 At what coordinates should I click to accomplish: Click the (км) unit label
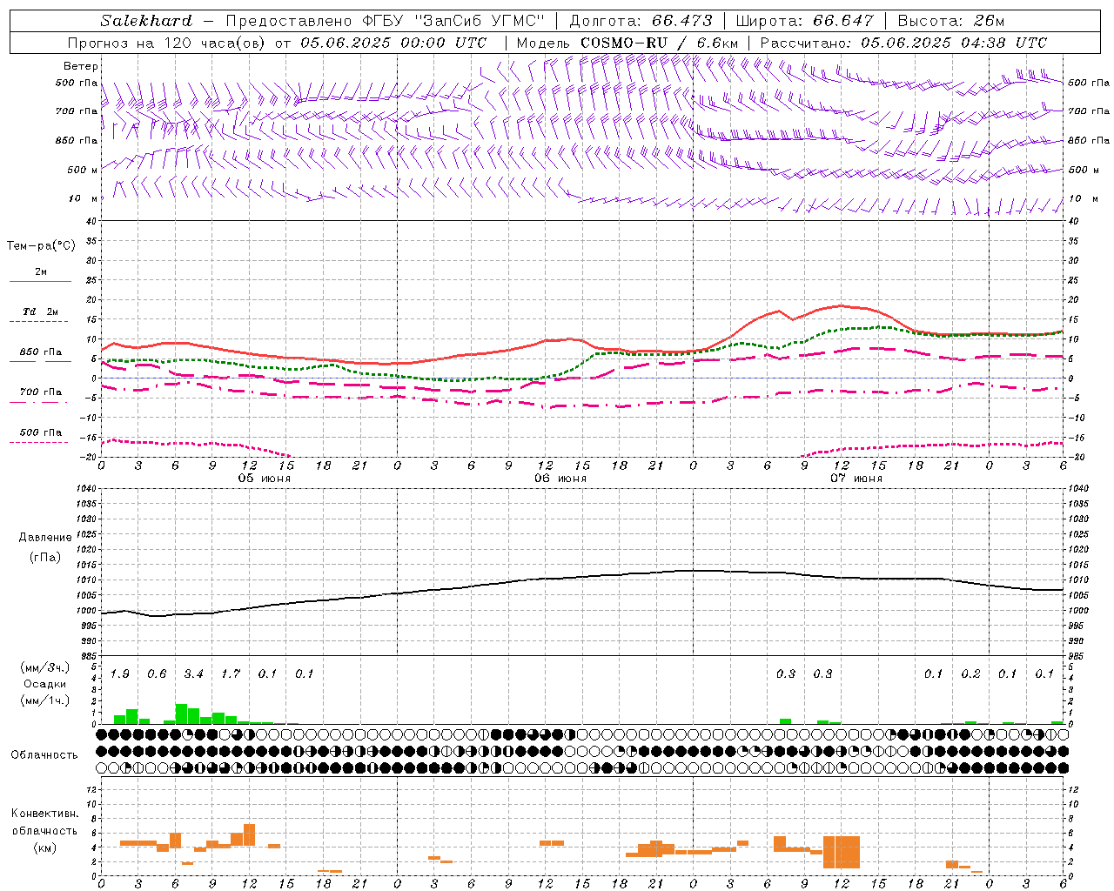[45, 847]
